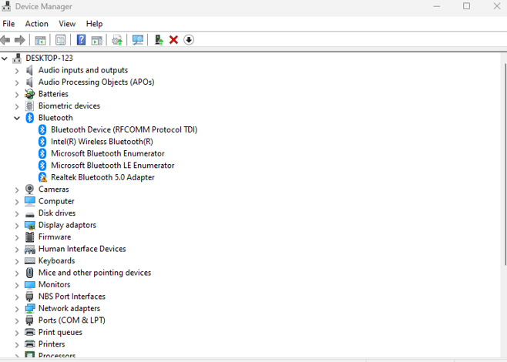Image resolution: width=507 pixels, height=362 pixels.
Task: Select the Firmware label
Action: pyautogui.click(x=55, y=237)
